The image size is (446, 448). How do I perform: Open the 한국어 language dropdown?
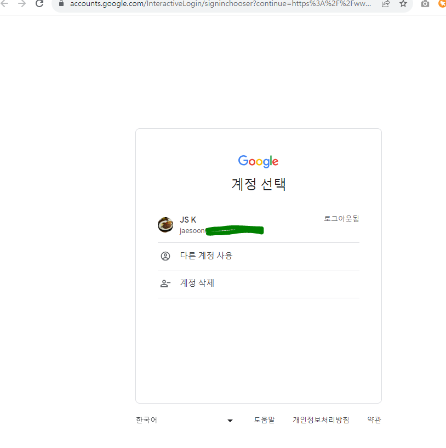185,420
